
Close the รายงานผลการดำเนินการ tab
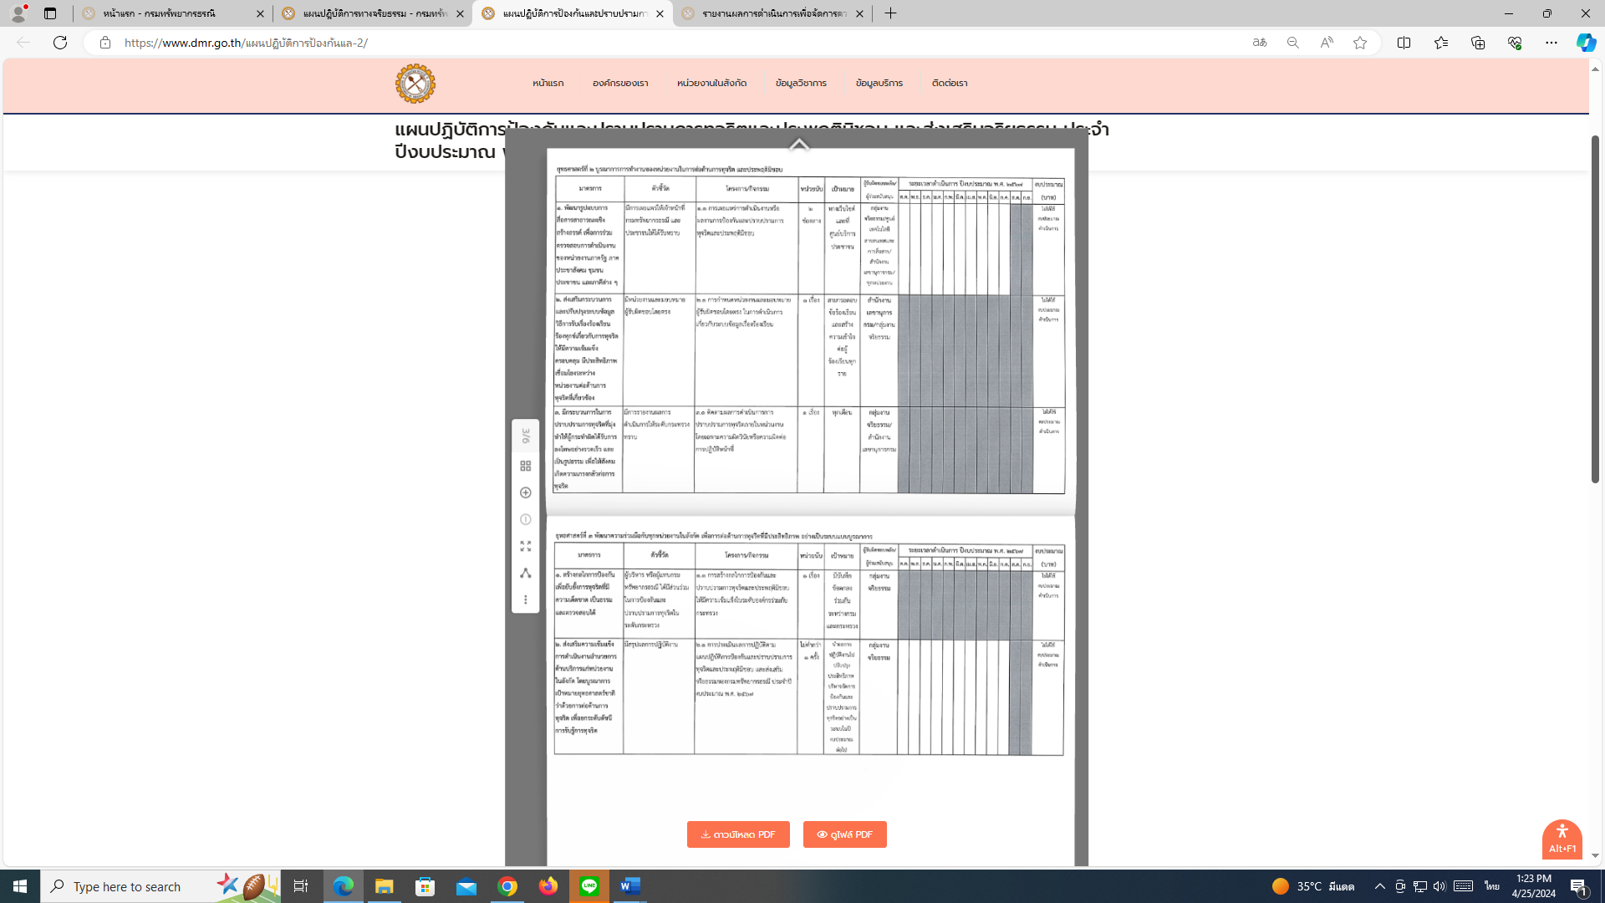[859, 13]
